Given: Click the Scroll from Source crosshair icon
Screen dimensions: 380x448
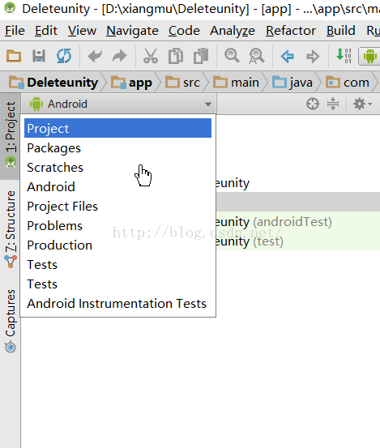Looking at the screenshot, I should [313, 104].
